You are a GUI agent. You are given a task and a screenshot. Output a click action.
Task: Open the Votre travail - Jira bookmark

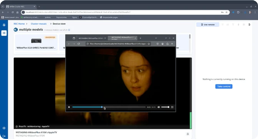(x=10, y=17)
